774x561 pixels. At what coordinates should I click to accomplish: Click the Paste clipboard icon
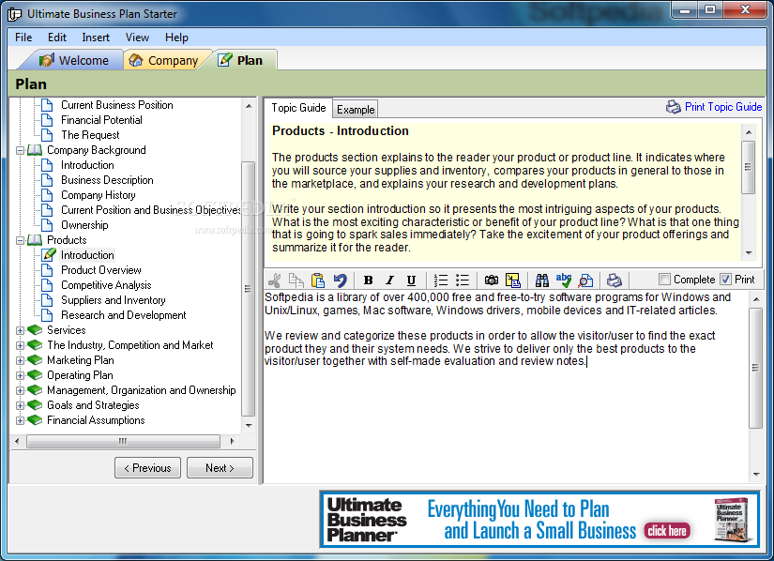pyautogui.click(x=318, y=280)
